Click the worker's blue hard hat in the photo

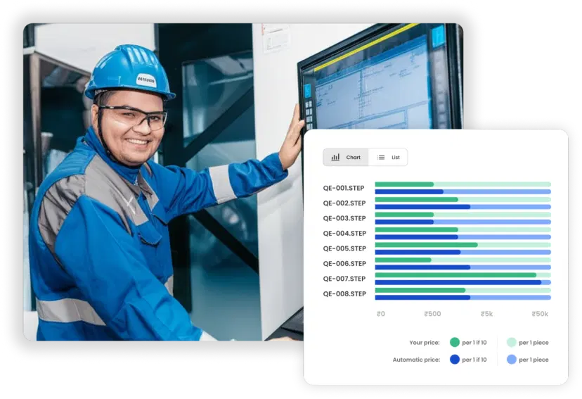tap(130, 72)
